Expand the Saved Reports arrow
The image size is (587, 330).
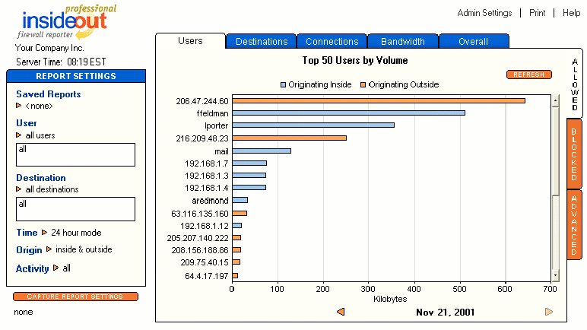20,106
